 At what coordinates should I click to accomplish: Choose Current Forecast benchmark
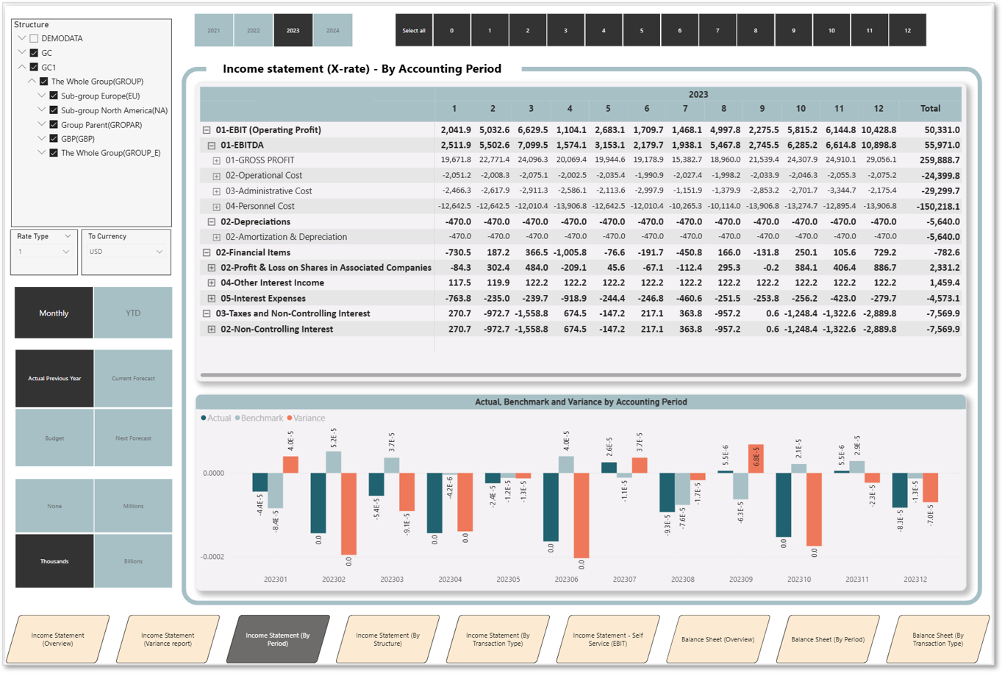(x=133, y=378)
